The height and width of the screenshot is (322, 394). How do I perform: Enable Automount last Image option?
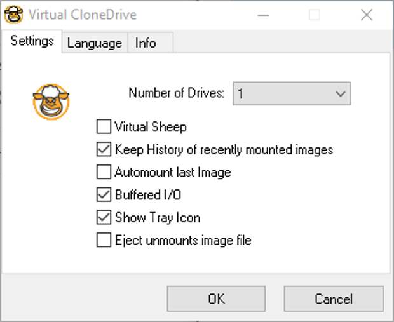pyautogui.click(x=104, y=172)
